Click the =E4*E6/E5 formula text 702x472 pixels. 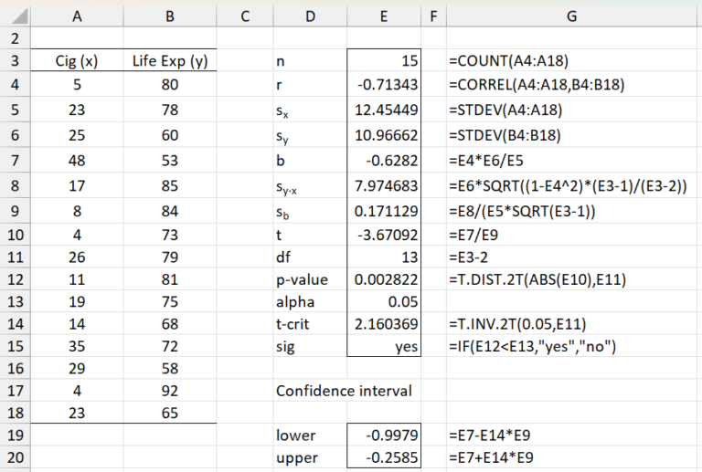(486, 161)
